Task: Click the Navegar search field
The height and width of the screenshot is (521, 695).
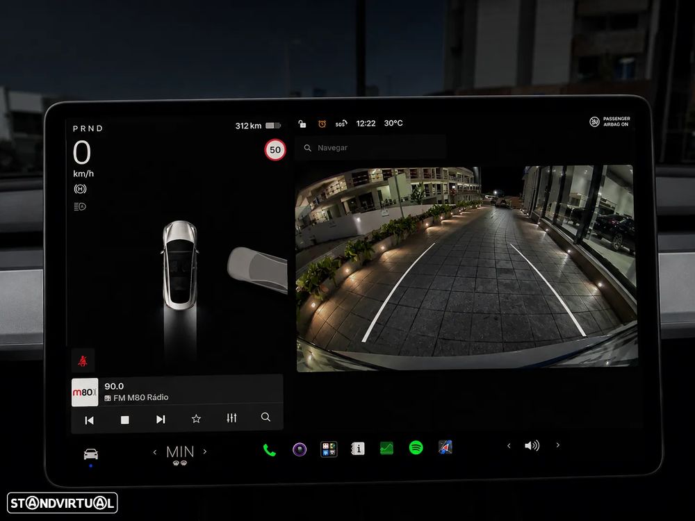Action: coord(370,147)
